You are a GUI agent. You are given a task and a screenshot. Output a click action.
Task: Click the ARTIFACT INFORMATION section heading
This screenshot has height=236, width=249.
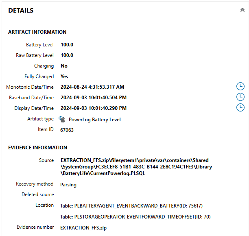pos(37,32)
